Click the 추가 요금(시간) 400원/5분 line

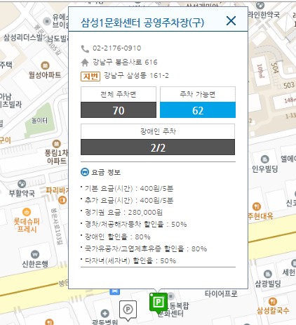tap(129, 201)
